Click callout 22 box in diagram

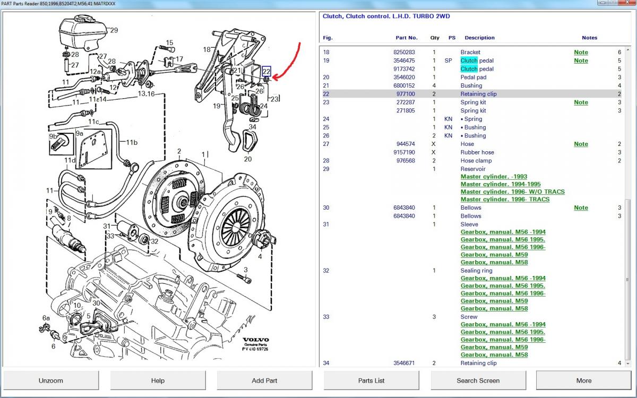coord(266,71)
